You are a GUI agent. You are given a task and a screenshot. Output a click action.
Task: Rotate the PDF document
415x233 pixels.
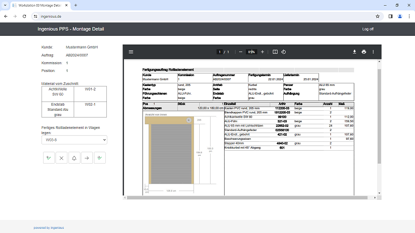[283, 52]
